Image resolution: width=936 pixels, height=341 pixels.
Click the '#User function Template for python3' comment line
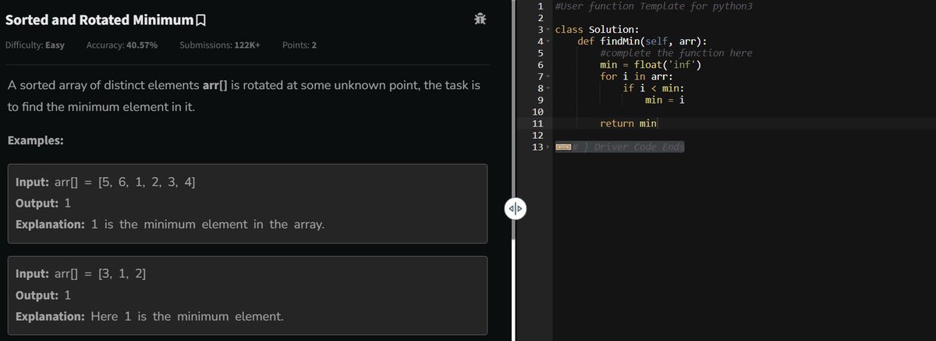(654, 6)
